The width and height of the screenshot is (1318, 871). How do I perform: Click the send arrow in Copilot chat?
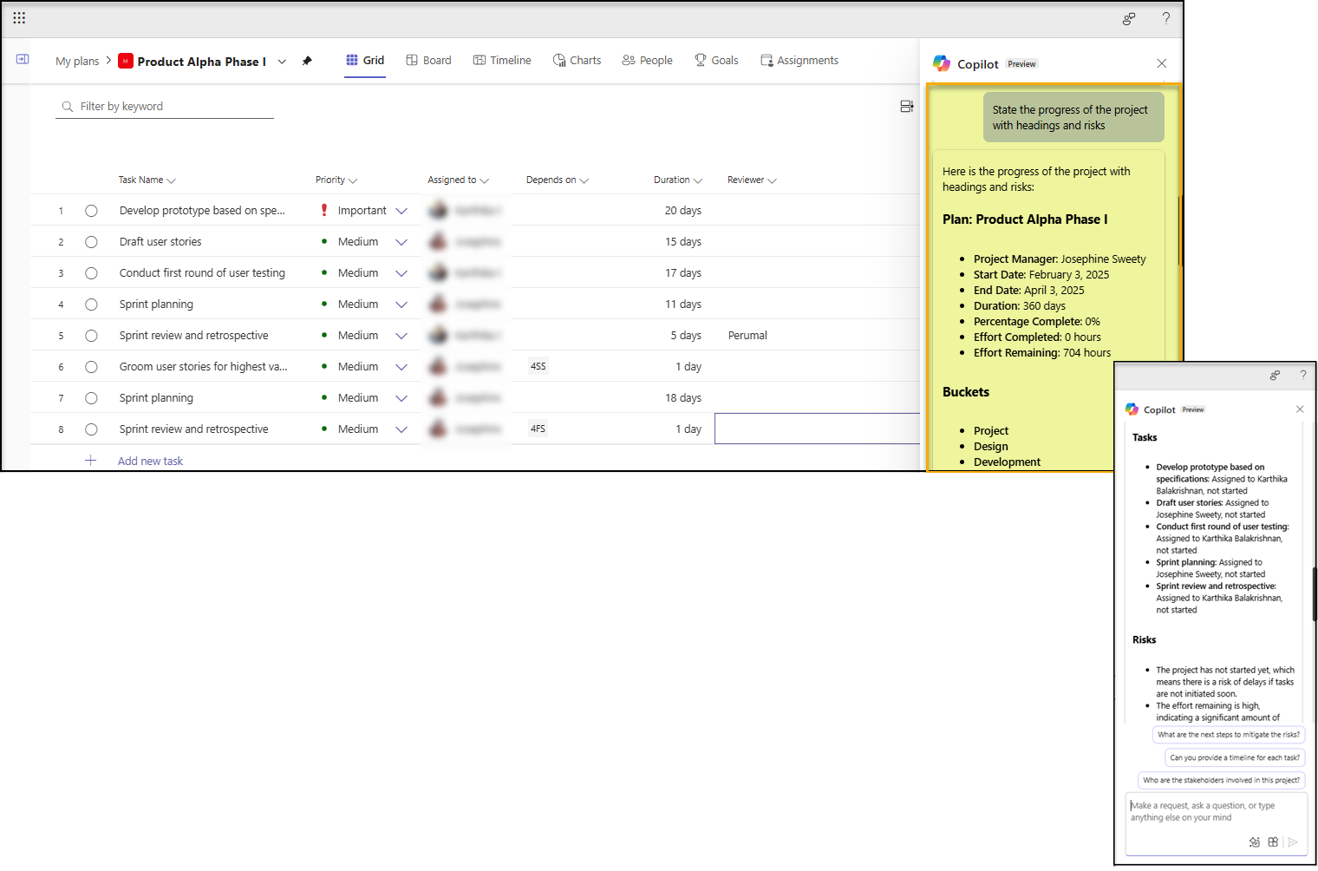click(1292, 842)
